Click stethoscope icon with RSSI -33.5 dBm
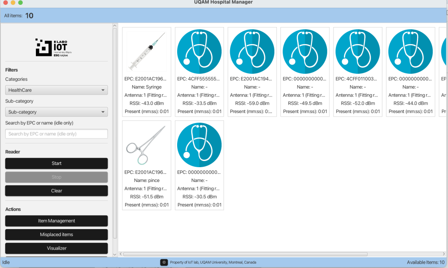Image resolution: width=448 pixels, height=268 pixels. (199, 52)
